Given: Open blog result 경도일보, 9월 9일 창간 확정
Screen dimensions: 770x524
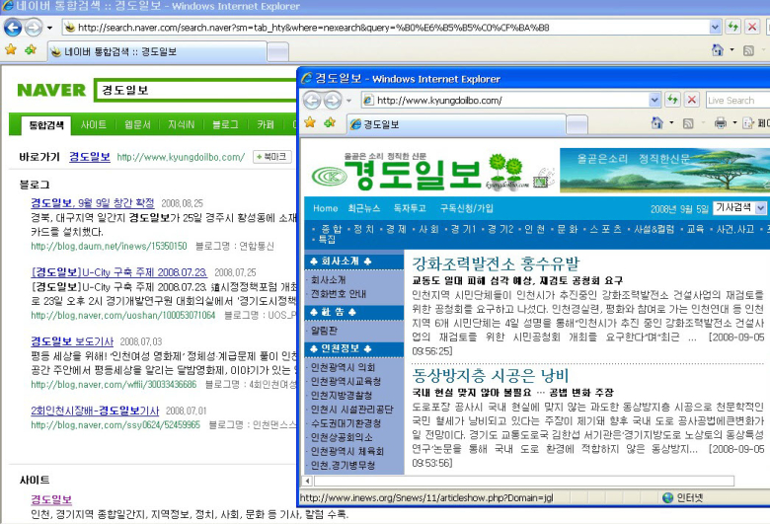Looking at the screenshot, I should (x=93, y=203).
